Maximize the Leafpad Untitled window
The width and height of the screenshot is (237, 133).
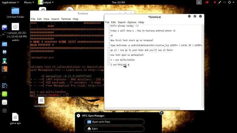(x=195, y=16)
